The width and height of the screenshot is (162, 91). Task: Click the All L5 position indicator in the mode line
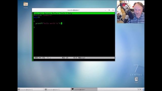pyautogui.click(x=65, y=58)
